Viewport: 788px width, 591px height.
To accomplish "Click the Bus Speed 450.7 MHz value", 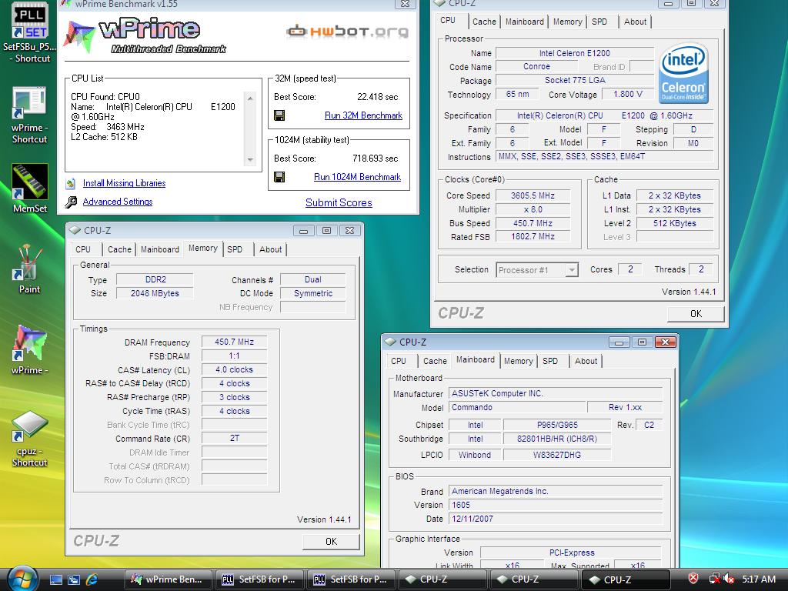I will pyautogui.click(x=533, y=223).
